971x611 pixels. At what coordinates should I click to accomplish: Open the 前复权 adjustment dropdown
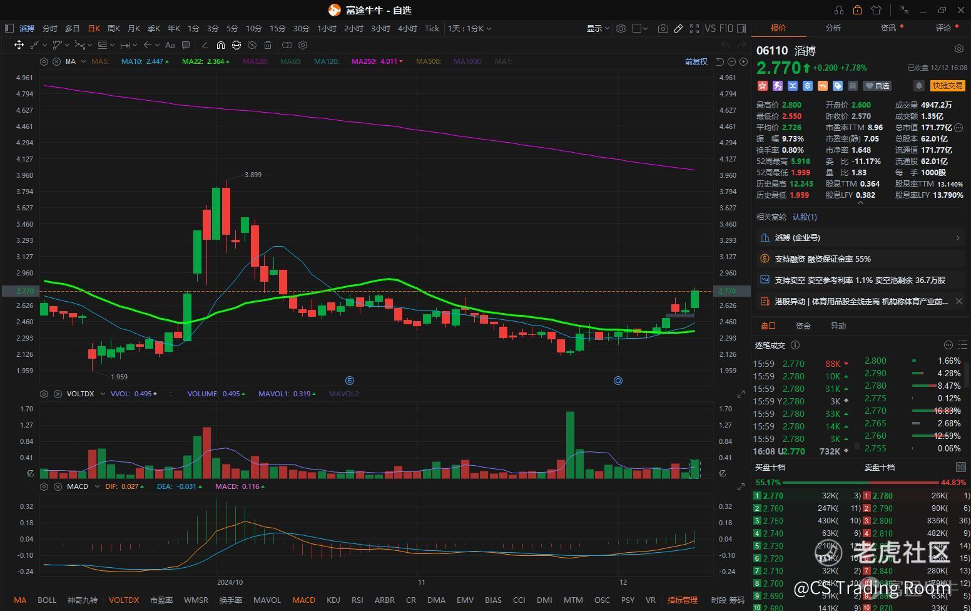tap(696, 61)
